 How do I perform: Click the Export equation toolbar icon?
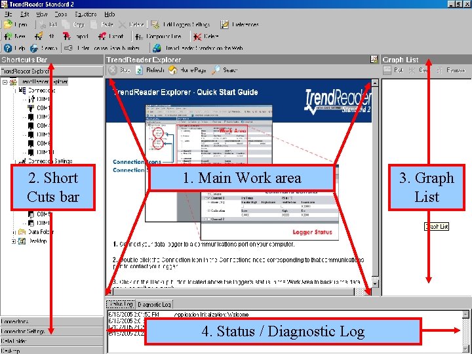click(102, 37)
